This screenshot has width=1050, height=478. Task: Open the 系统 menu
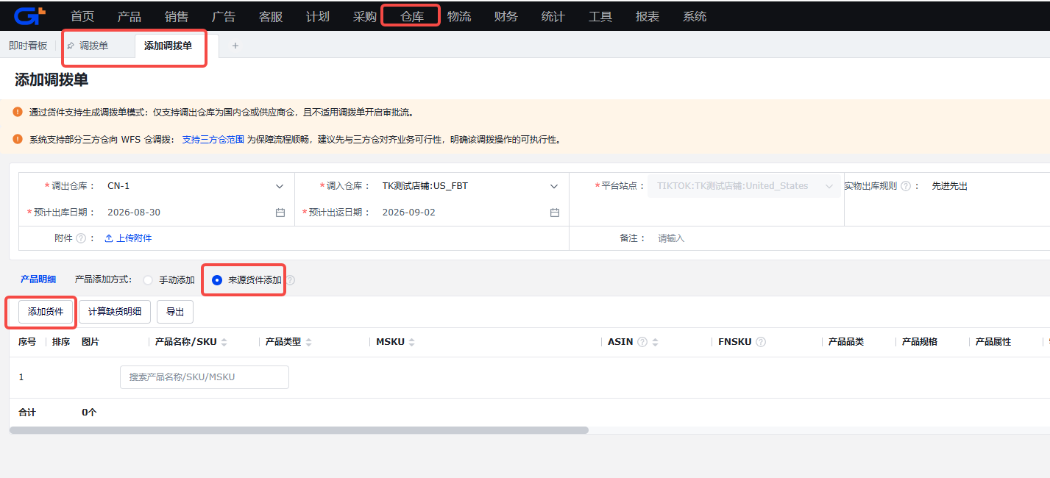tap(695, 16)
